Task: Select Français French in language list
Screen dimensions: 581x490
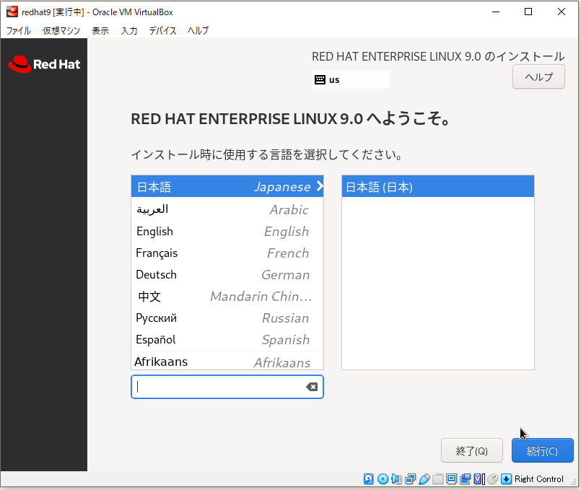Action: coord(227,253)
